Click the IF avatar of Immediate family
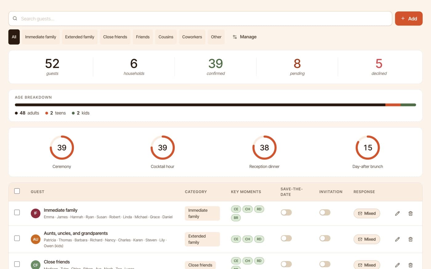Image resolution: width=431 pixels, height=269 pixels. [35, 213]
